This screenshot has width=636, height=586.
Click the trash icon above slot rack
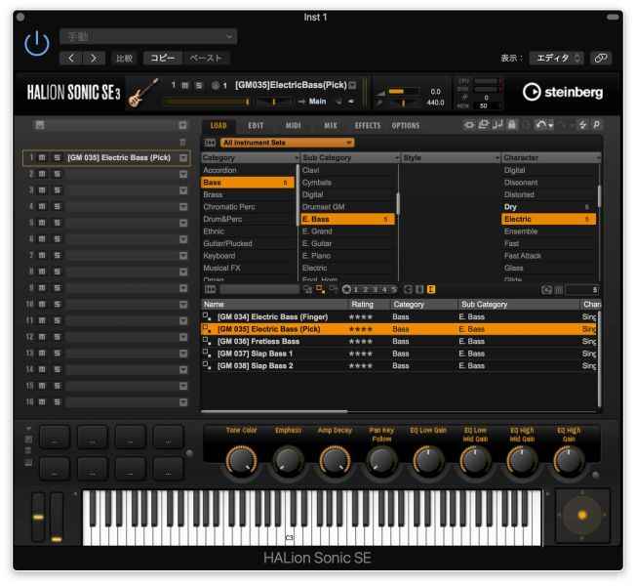point(182,143)
